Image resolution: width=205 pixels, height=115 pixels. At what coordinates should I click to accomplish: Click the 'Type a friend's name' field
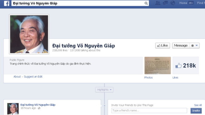pos(149,111)
